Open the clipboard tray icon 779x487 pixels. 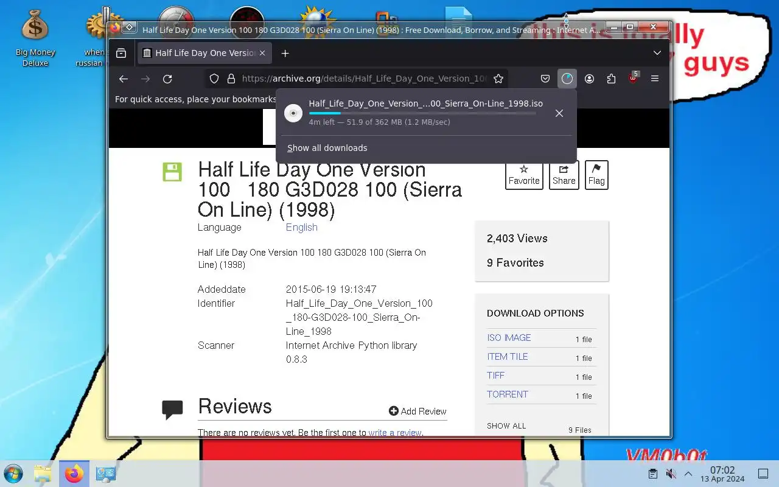pos(652,474)
